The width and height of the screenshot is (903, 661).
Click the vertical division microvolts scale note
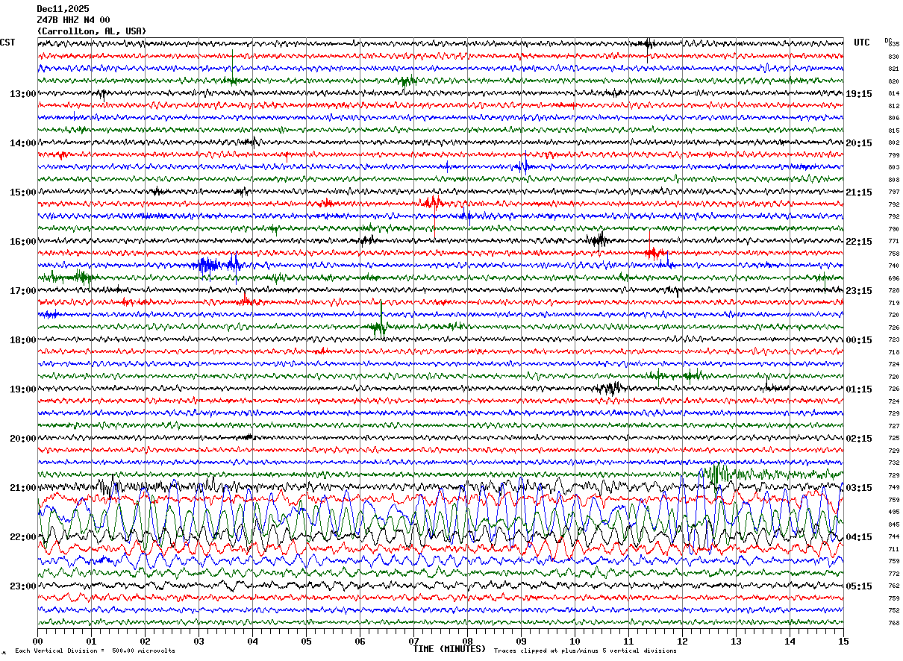(95, 651)
